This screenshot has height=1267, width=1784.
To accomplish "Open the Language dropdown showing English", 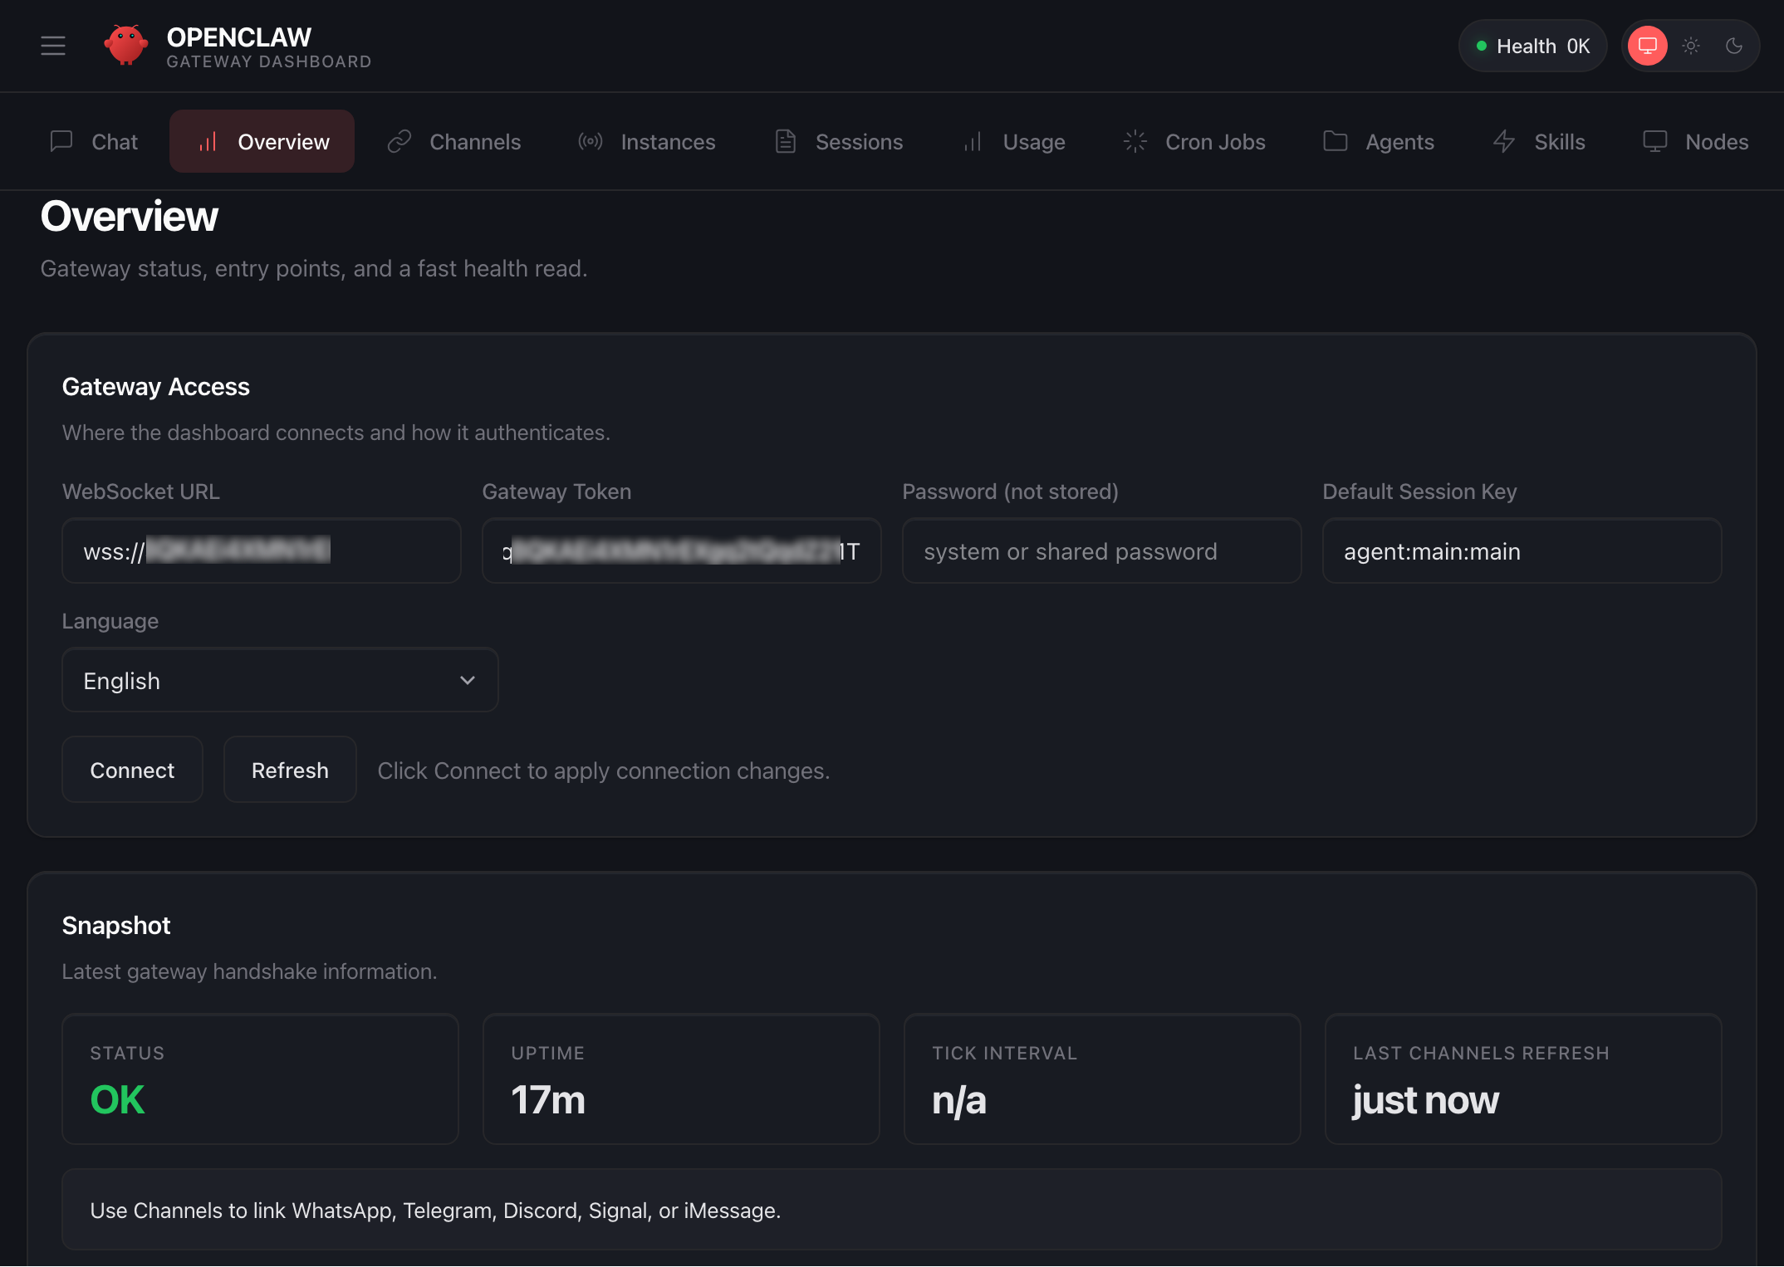I will coord(280,681).
